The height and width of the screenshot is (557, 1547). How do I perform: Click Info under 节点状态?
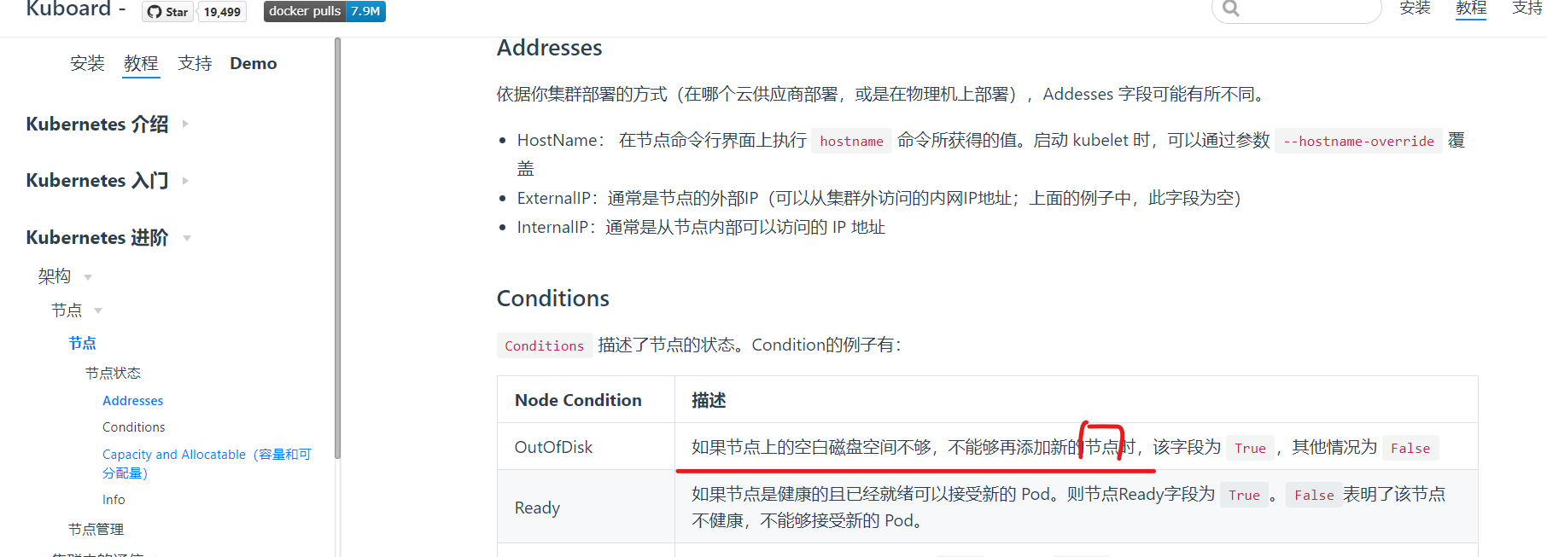[114, 499]
